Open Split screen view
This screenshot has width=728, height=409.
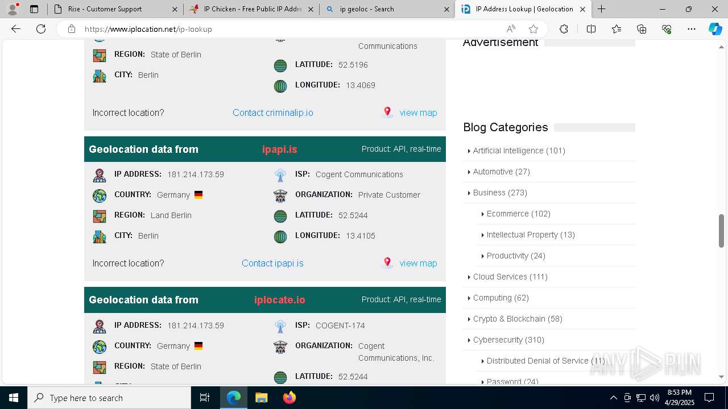[x=591, y=29]
